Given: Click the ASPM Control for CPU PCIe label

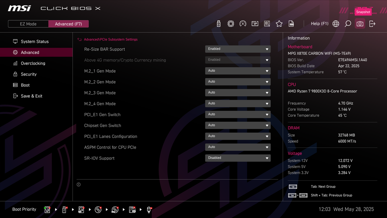Looking at the screenshot, I should (110, 147).
